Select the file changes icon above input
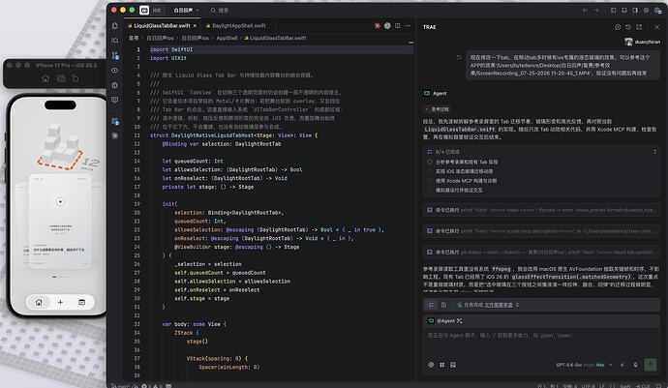This screenshot has width=668, height=388. pyautogui.click(x=444, y=305)
